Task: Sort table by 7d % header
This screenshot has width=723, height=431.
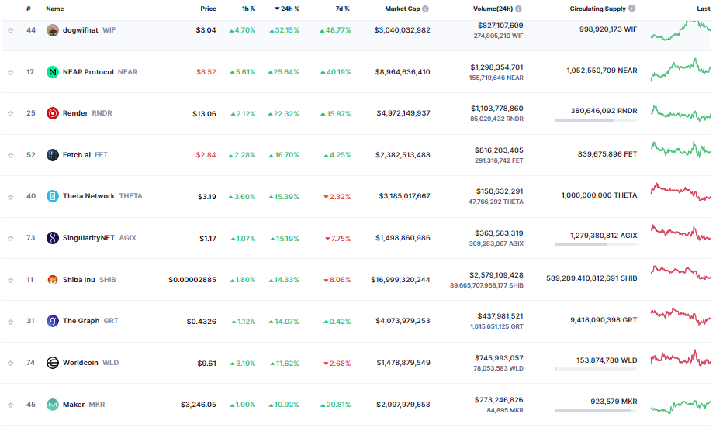Action: tap(343, 9)
